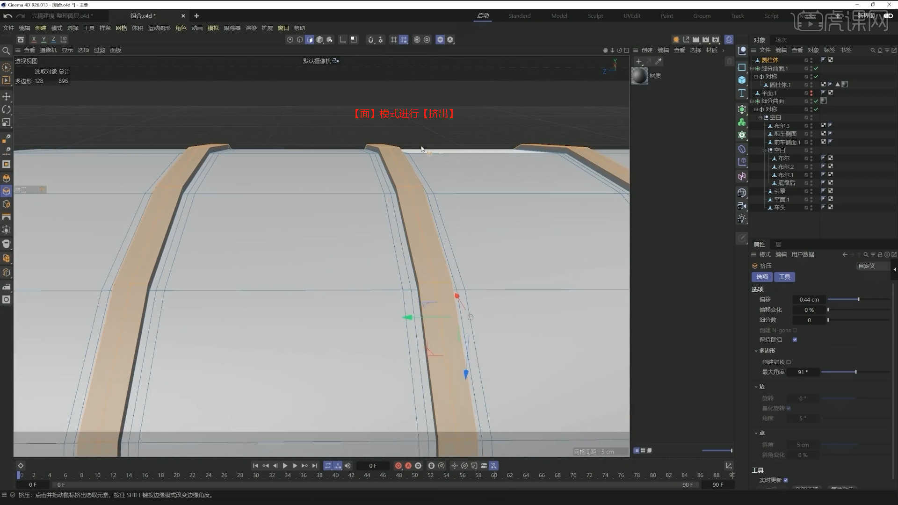898x505 pixels.
Task: Open the 样条 menu
Action: pyautogui.click(x=105, y=28)
